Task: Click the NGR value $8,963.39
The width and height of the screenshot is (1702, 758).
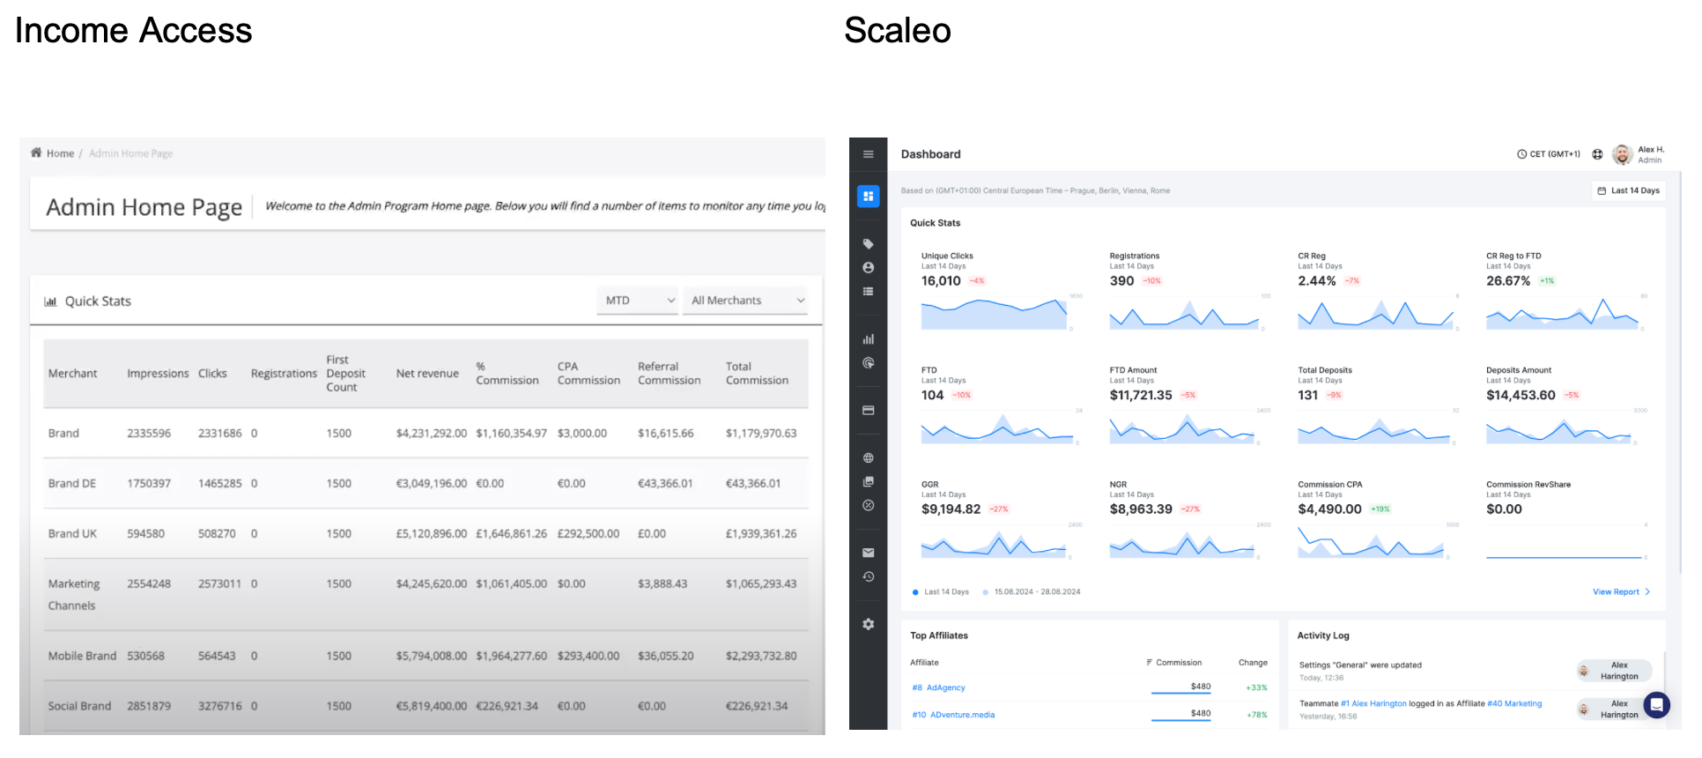Action: click(x=1141, y=509)
